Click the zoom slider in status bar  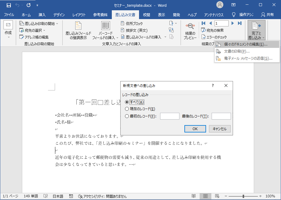[244, 196]
